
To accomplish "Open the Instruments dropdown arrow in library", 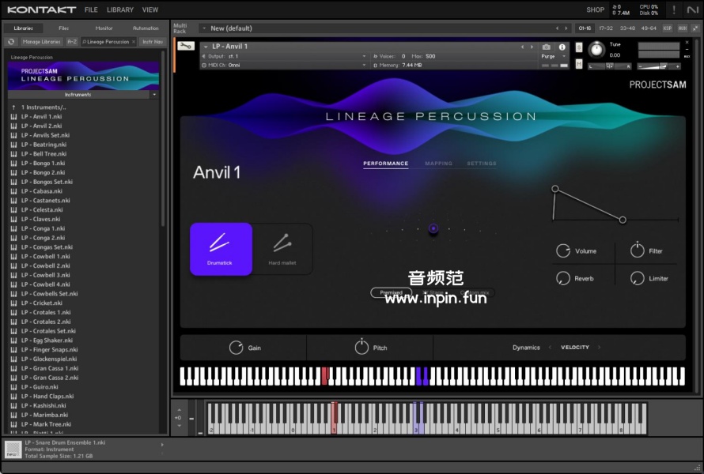I will (154, 95).
